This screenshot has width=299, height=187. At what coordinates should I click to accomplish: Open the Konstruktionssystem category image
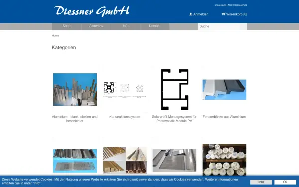(125, 89)
